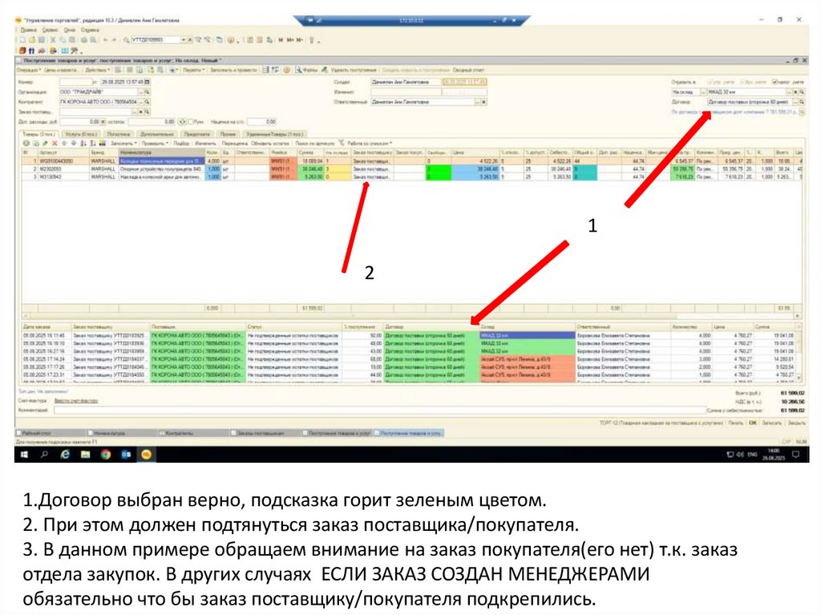Switch to the Товары tab
The image size is (821, 615).
(38, 135)
